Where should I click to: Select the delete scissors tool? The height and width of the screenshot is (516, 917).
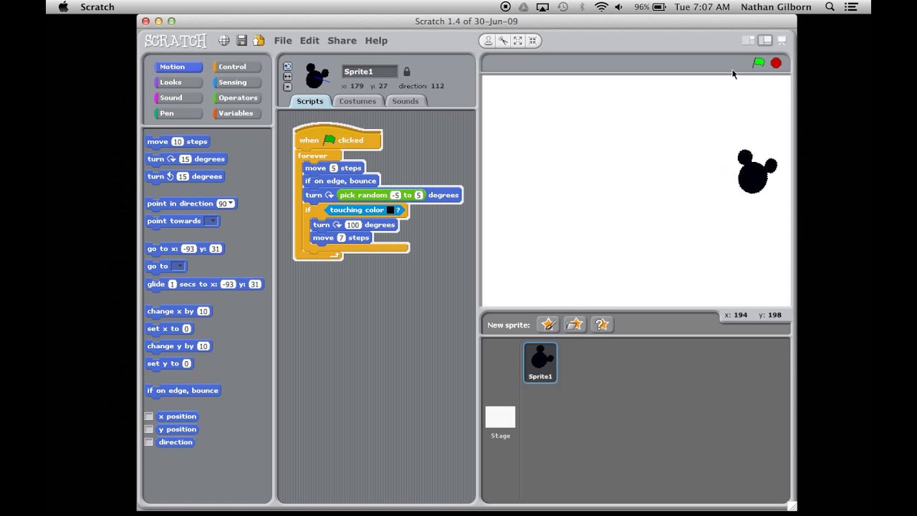pos(503,41)
